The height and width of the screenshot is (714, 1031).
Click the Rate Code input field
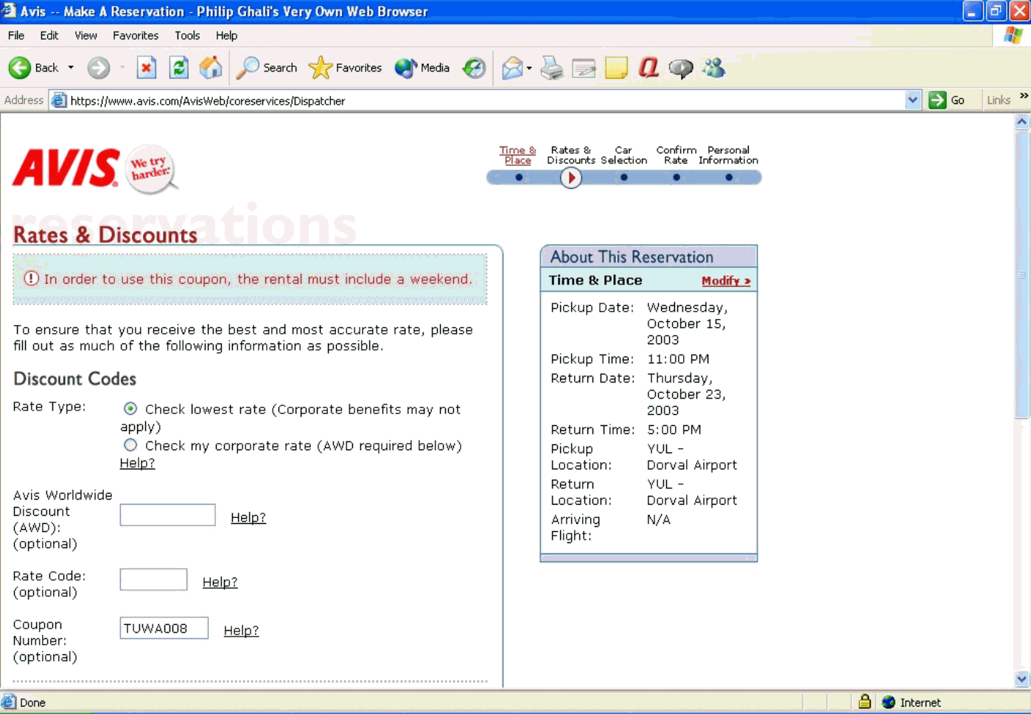coord(153,579)
